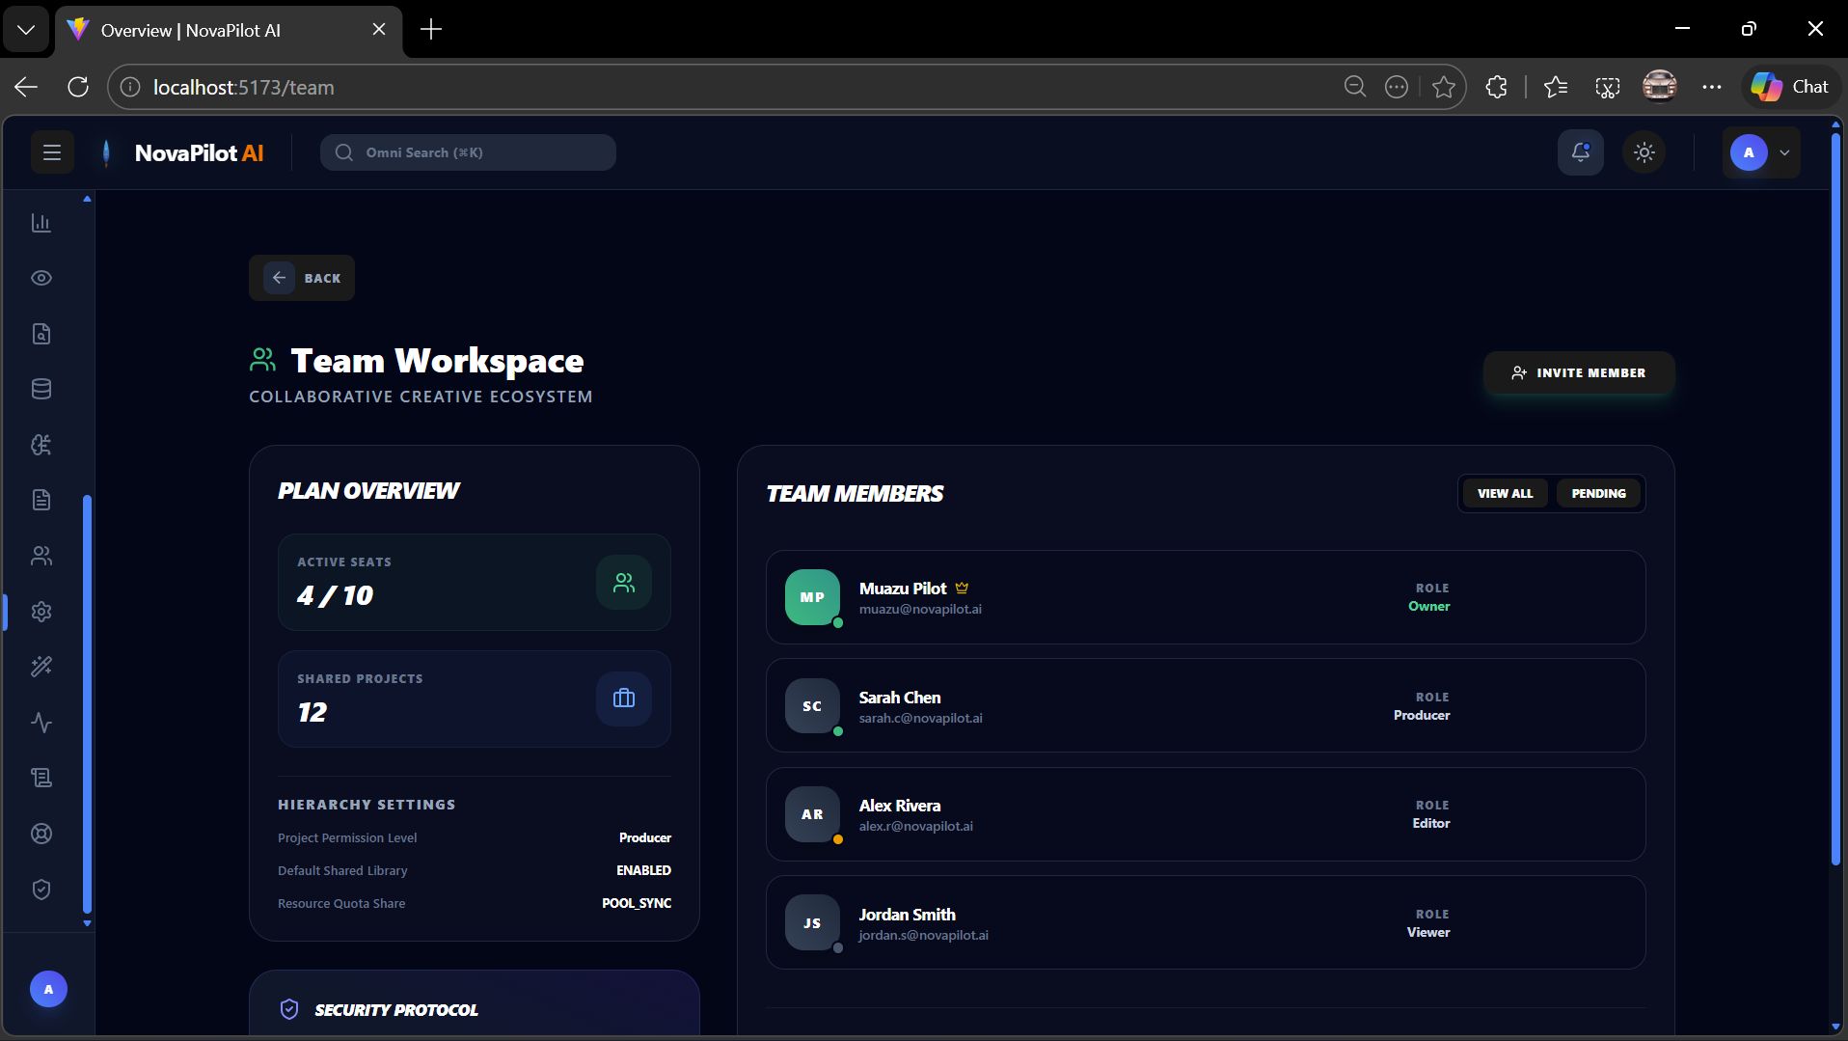
Task: Open browser profile avatar
Action: click(1660, 87)
